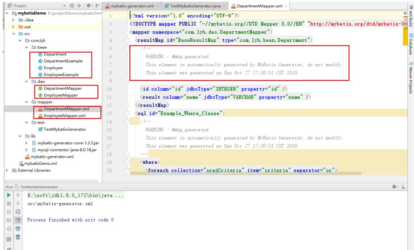Click the Scroll from Source target icon

coord(72,5)
